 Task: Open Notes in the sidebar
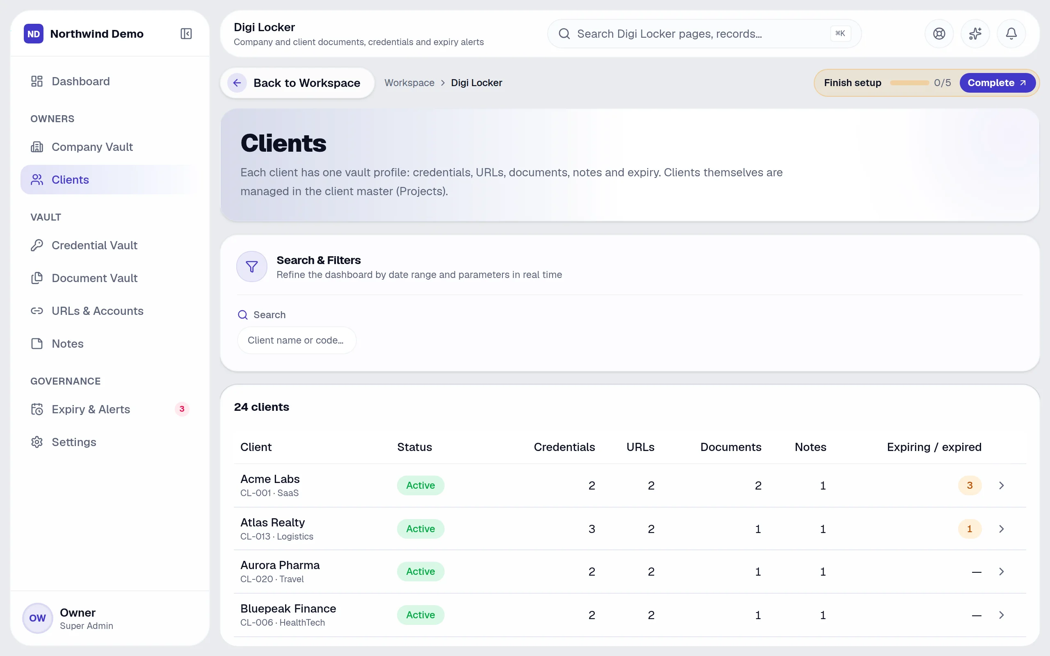point(110,344)
